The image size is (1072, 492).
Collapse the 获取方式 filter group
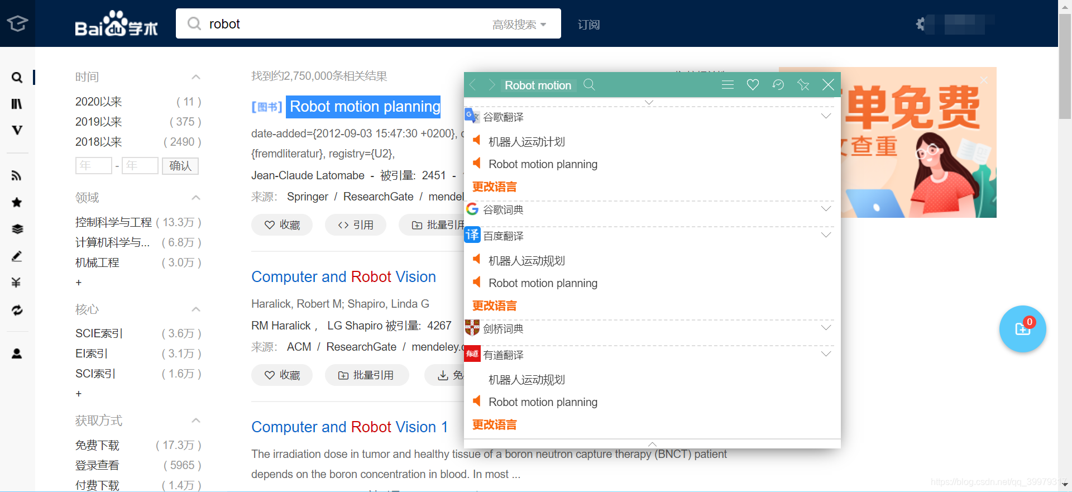(x=196, y=421)
